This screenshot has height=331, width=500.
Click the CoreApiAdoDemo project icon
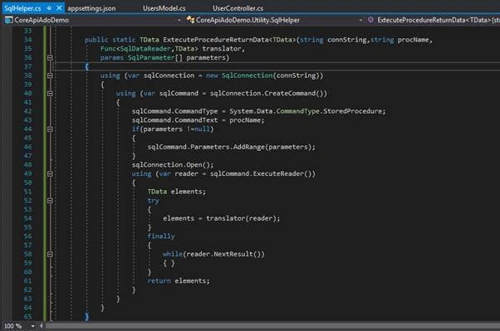[x=8, y=20]
